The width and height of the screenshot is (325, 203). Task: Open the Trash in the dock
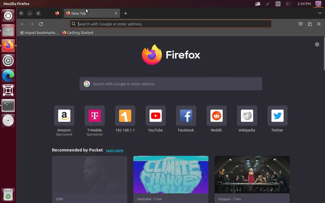click(8, 195)
